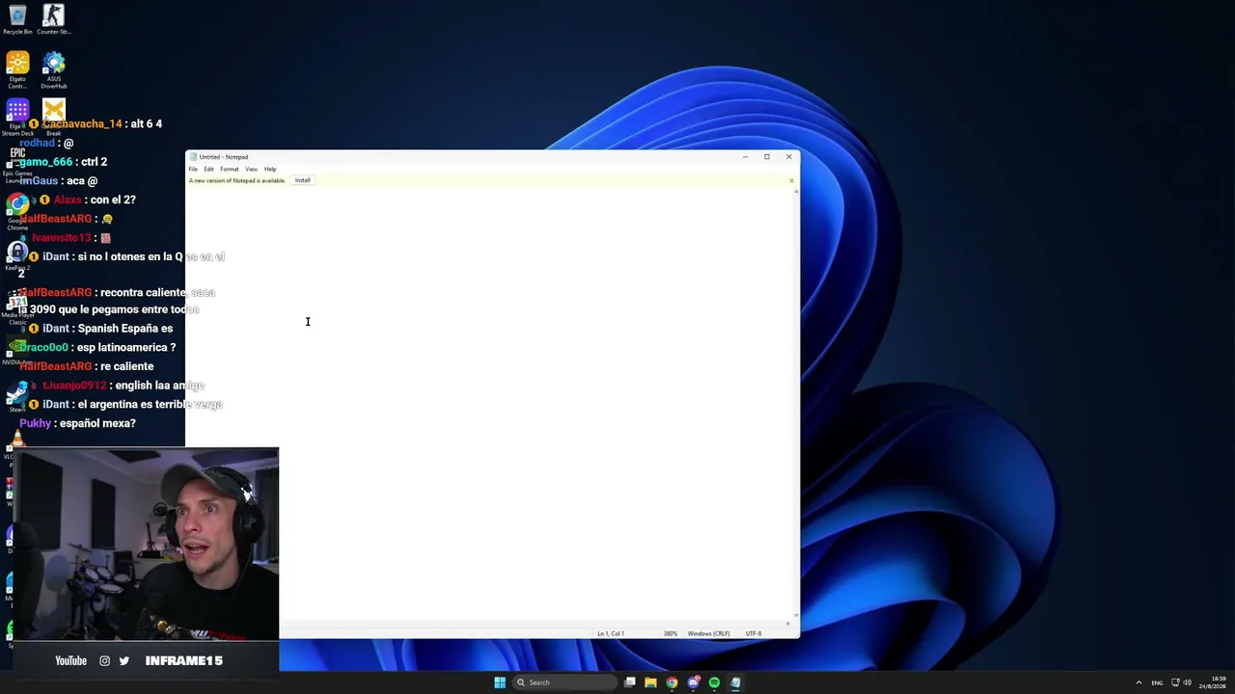This screenshot has width=1235, height=694.
Task: Open the volume tray icon
Action: [x=1187, y=682]
